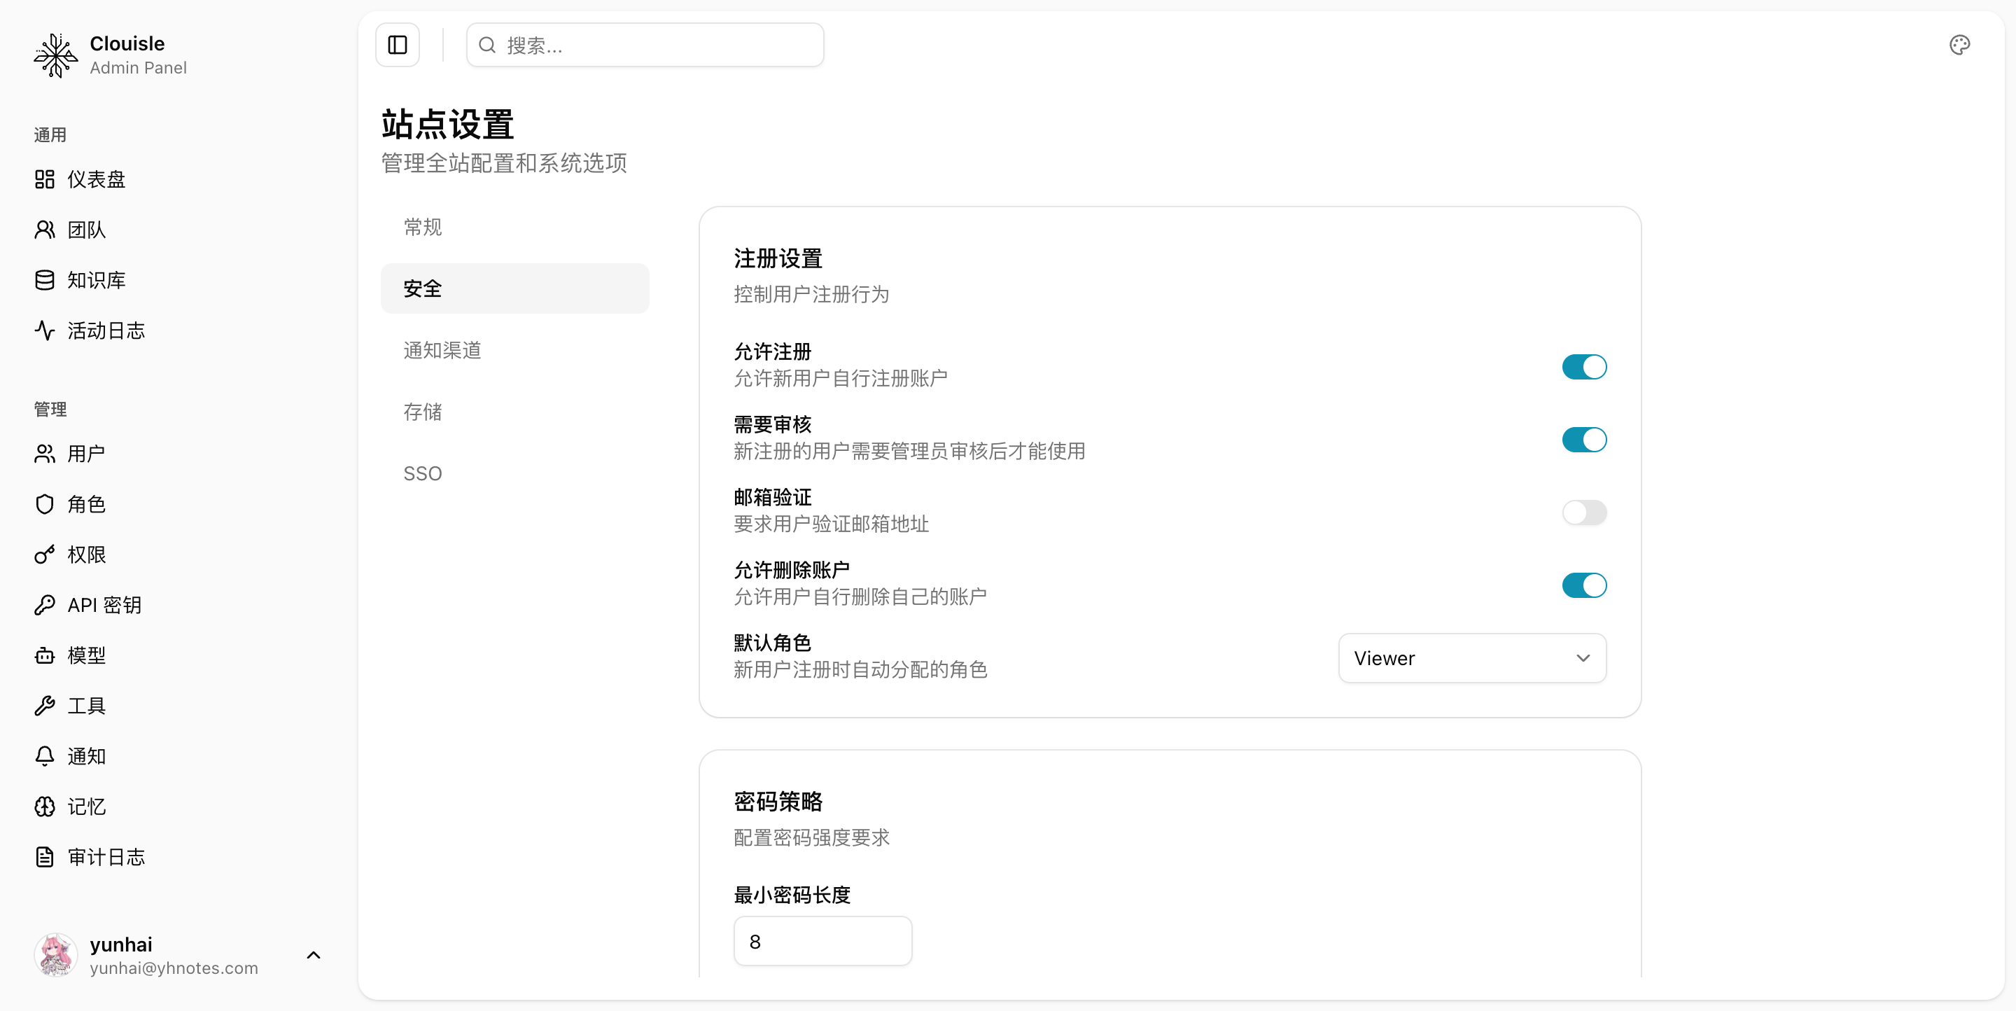This screenshot has width=2016, height=1011.
Task: Open the theme palette icon top right
Action: coord(1960,45)
